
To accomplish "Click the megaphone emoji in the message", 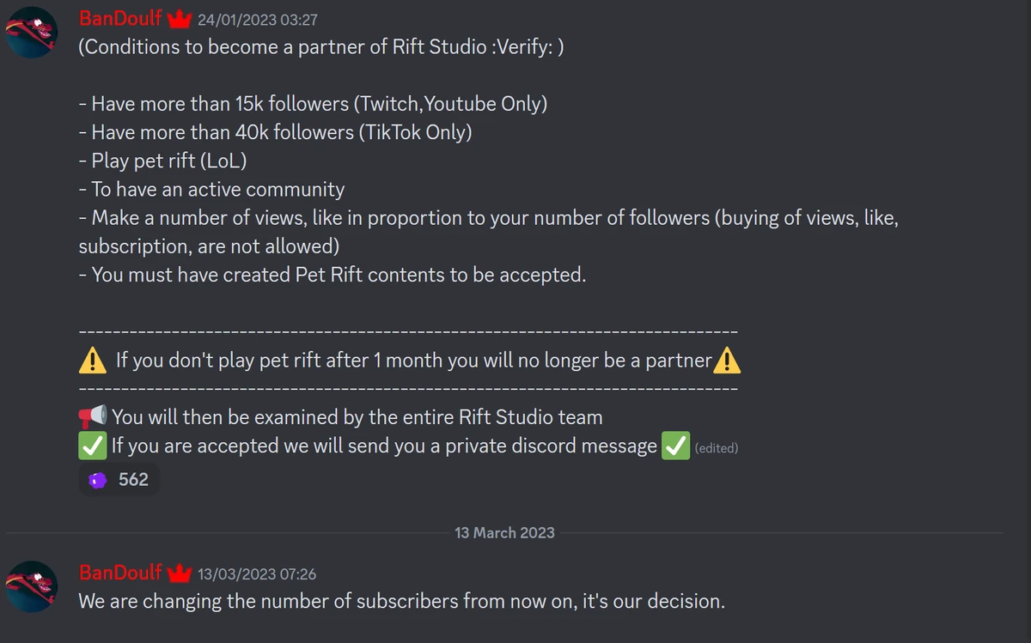I will 93,416.
